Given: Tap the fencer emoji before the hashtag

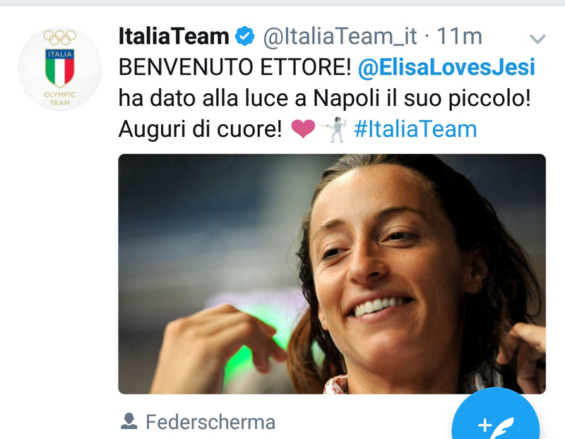Looking at the screenshot, I should (x=333, y=129).
